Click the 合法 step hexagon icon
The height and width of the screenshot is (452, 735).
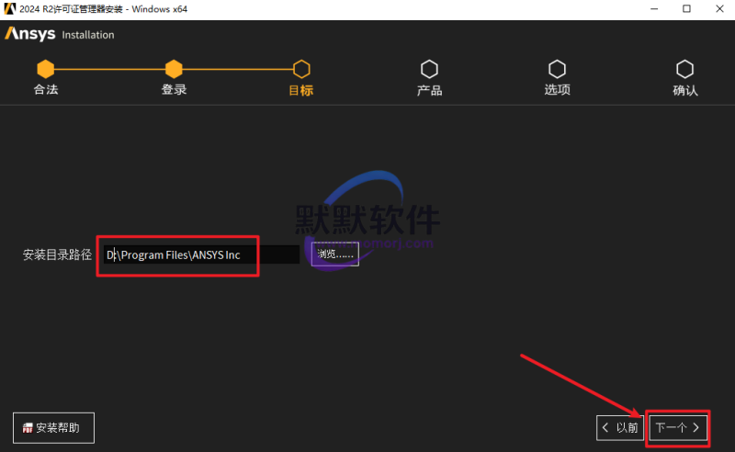click(45, 69)
